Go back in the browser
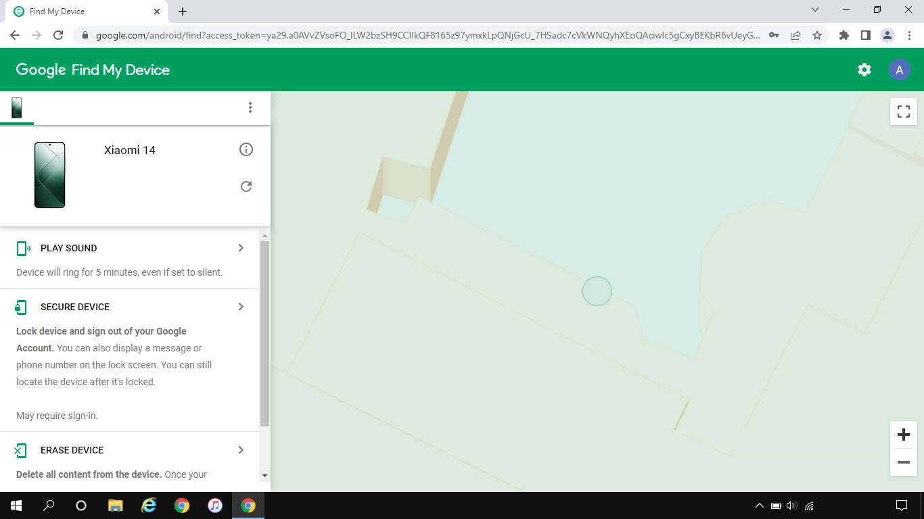 pyautogui.click(x=15, y=35)
